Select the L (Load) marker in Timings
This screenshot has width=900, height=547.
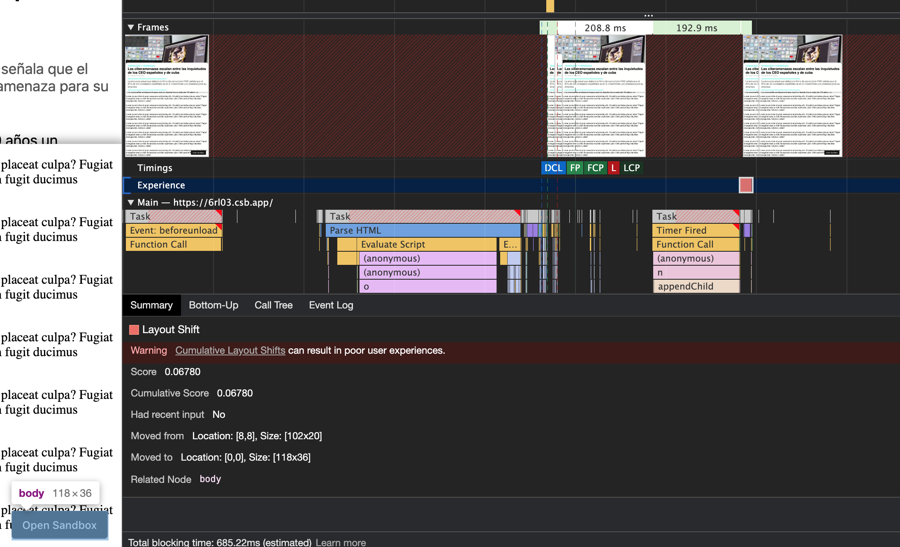pyautogui.click(x=613, y=168)
